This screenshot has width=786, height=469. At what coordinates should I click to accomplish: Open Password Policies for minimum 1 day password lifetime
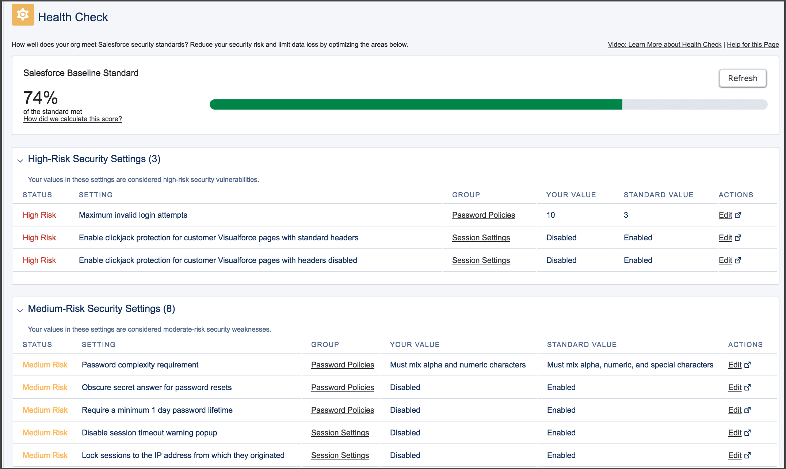343,410
